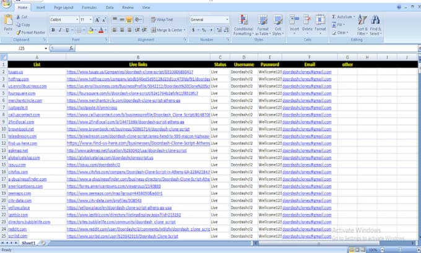421x253 pixels.
Task: Click the zoom slider in status bar
Action: pyautogui.click(x=399, y=250)
